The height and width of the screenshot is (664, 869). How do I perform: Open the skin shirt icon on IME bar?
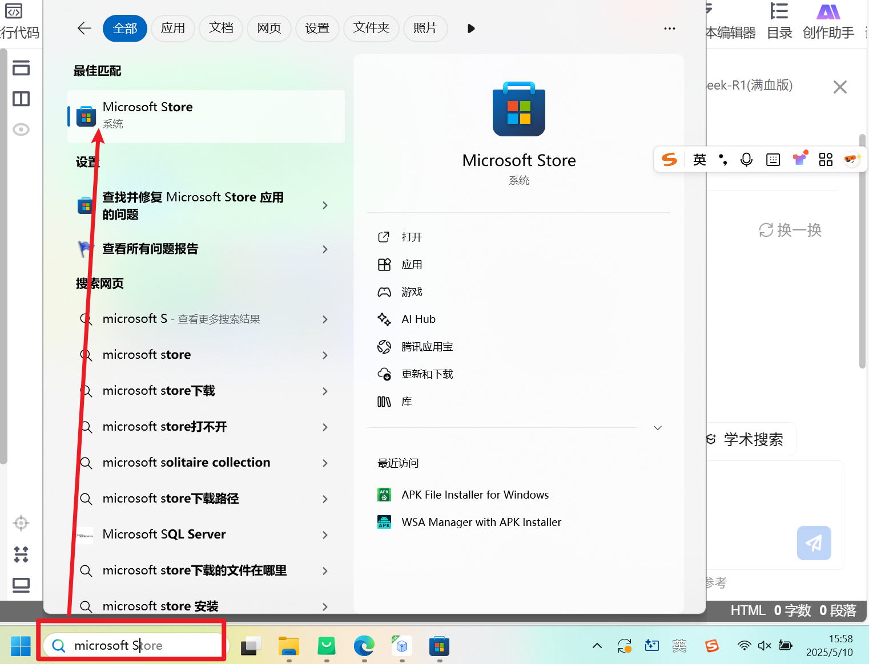tap(800, 159)
